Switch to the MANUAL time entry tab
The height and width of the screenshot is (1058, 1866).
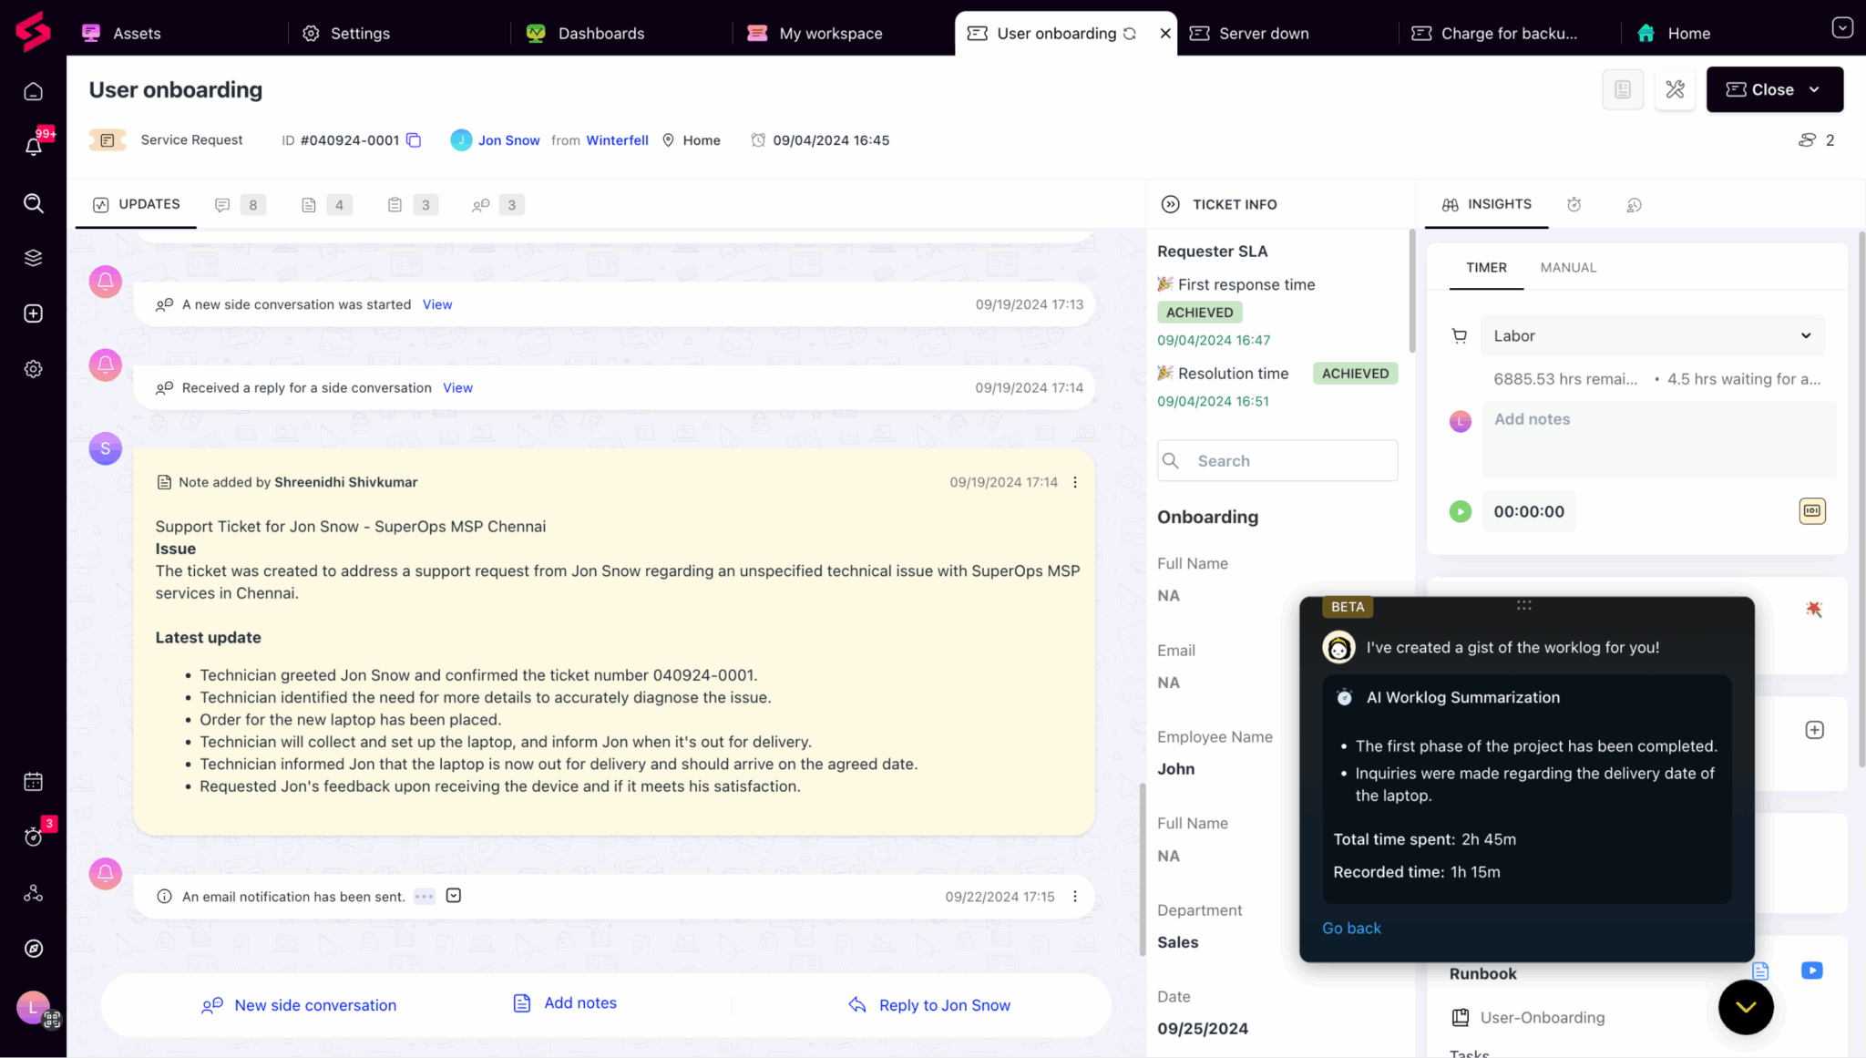1568,267
